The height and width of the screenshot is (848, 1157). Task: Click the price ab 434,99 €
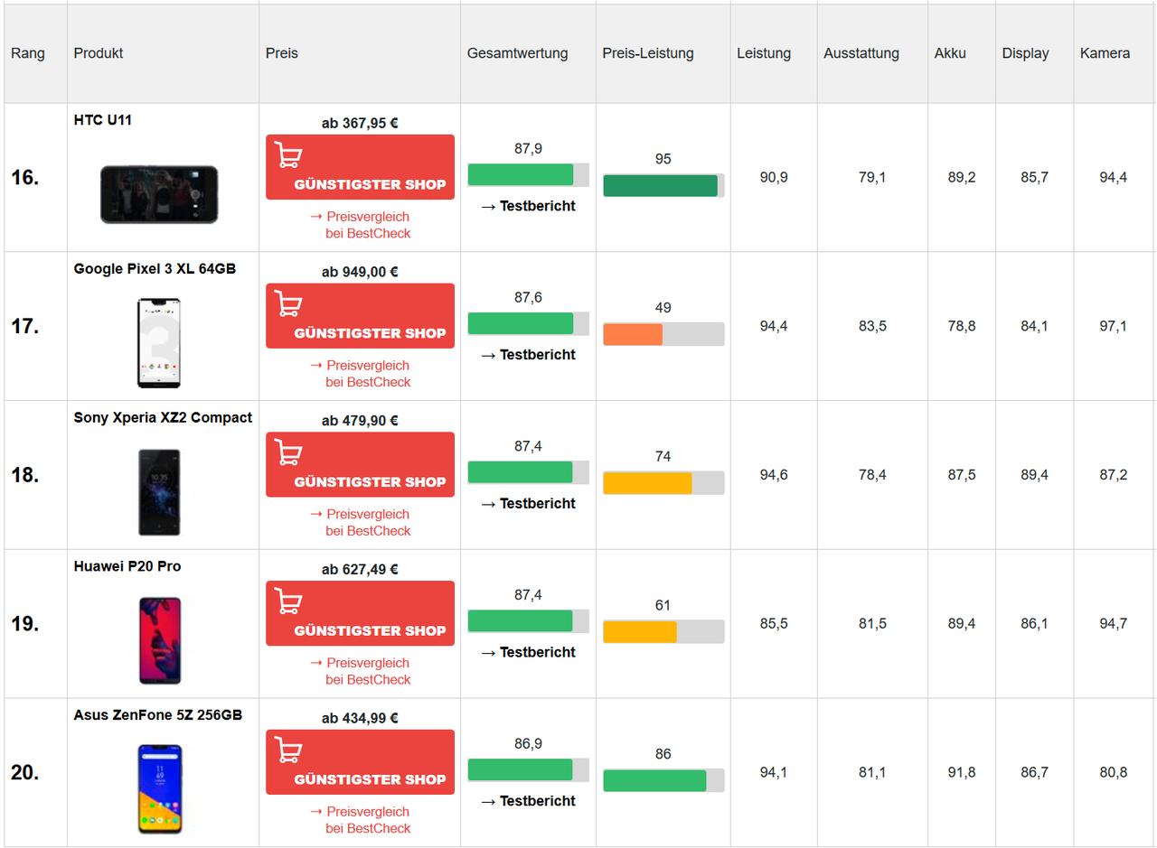pyautogui.click(x=360, y=718)
